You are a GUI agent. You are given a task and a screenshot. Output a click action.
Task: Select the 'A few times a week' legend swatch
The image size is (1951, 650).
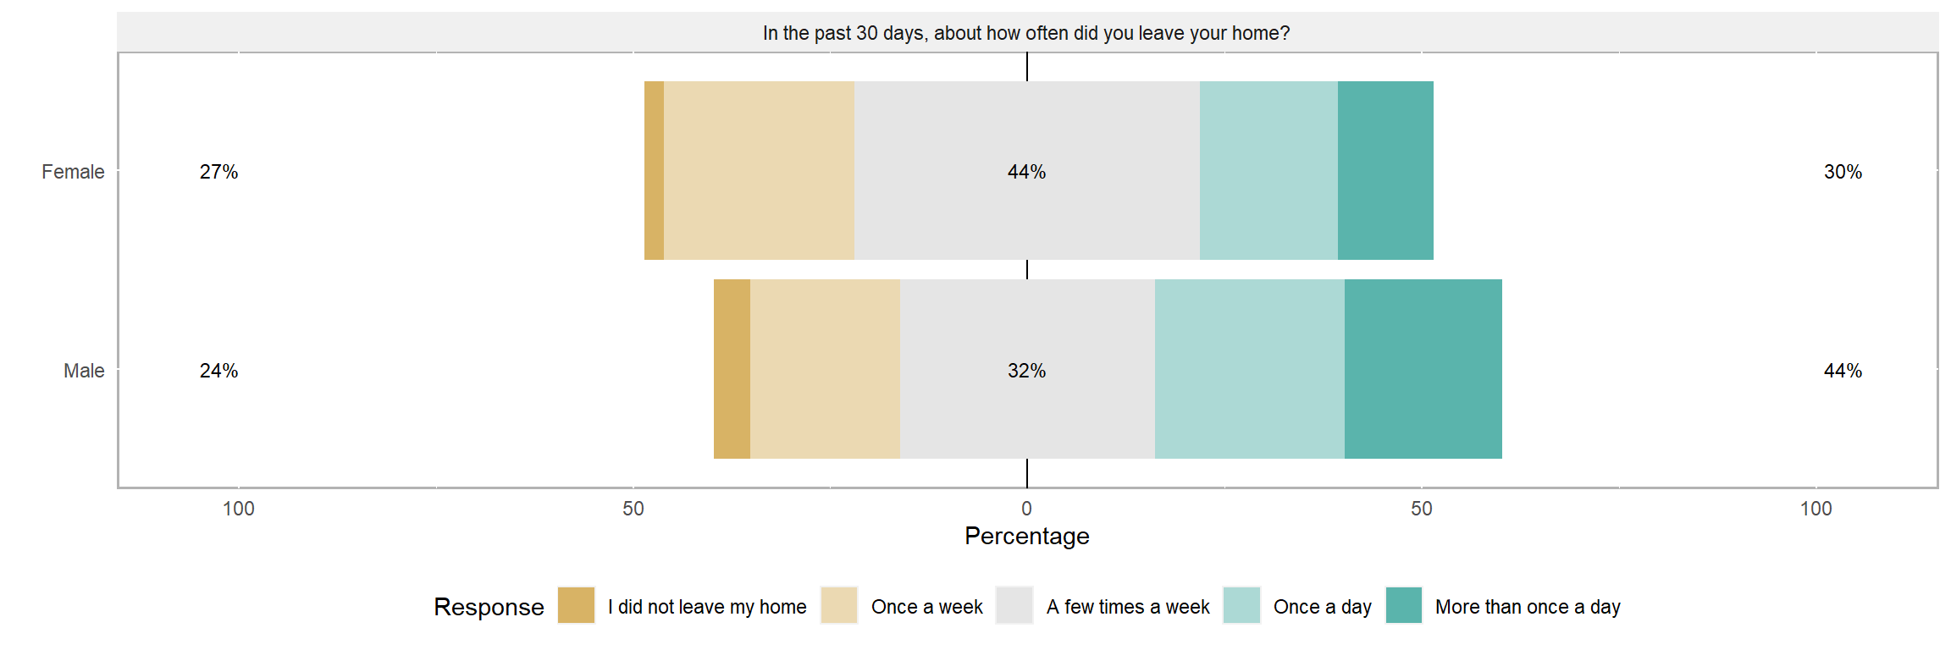(x=1014, y=605)
